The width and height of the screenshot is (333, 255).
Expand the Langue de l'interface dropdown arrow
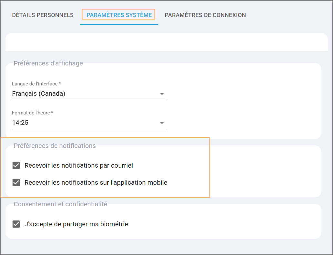point(162,94)
